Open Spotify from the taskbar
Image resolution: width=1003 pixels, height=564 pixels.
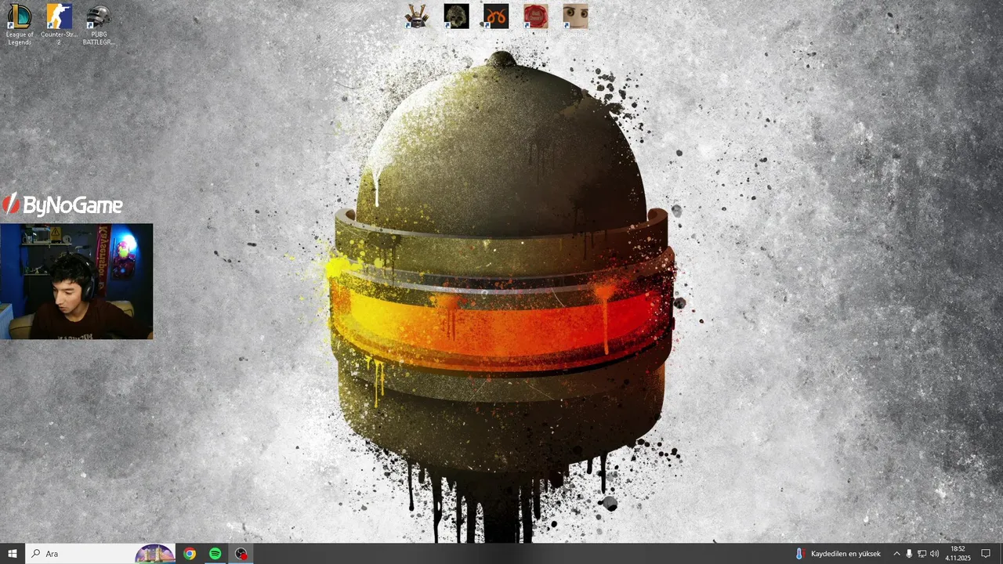pos(215,554)
